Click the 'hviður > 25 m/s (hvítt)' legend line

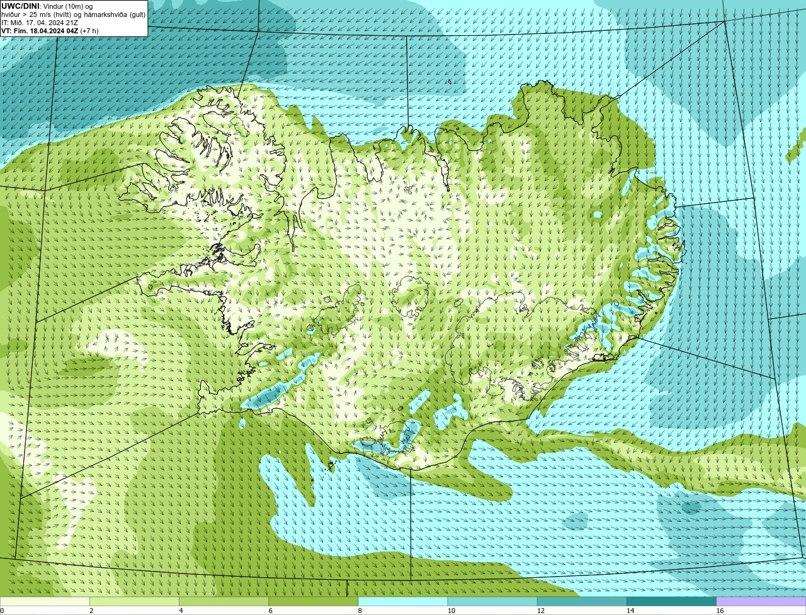(x=73, y=14)
